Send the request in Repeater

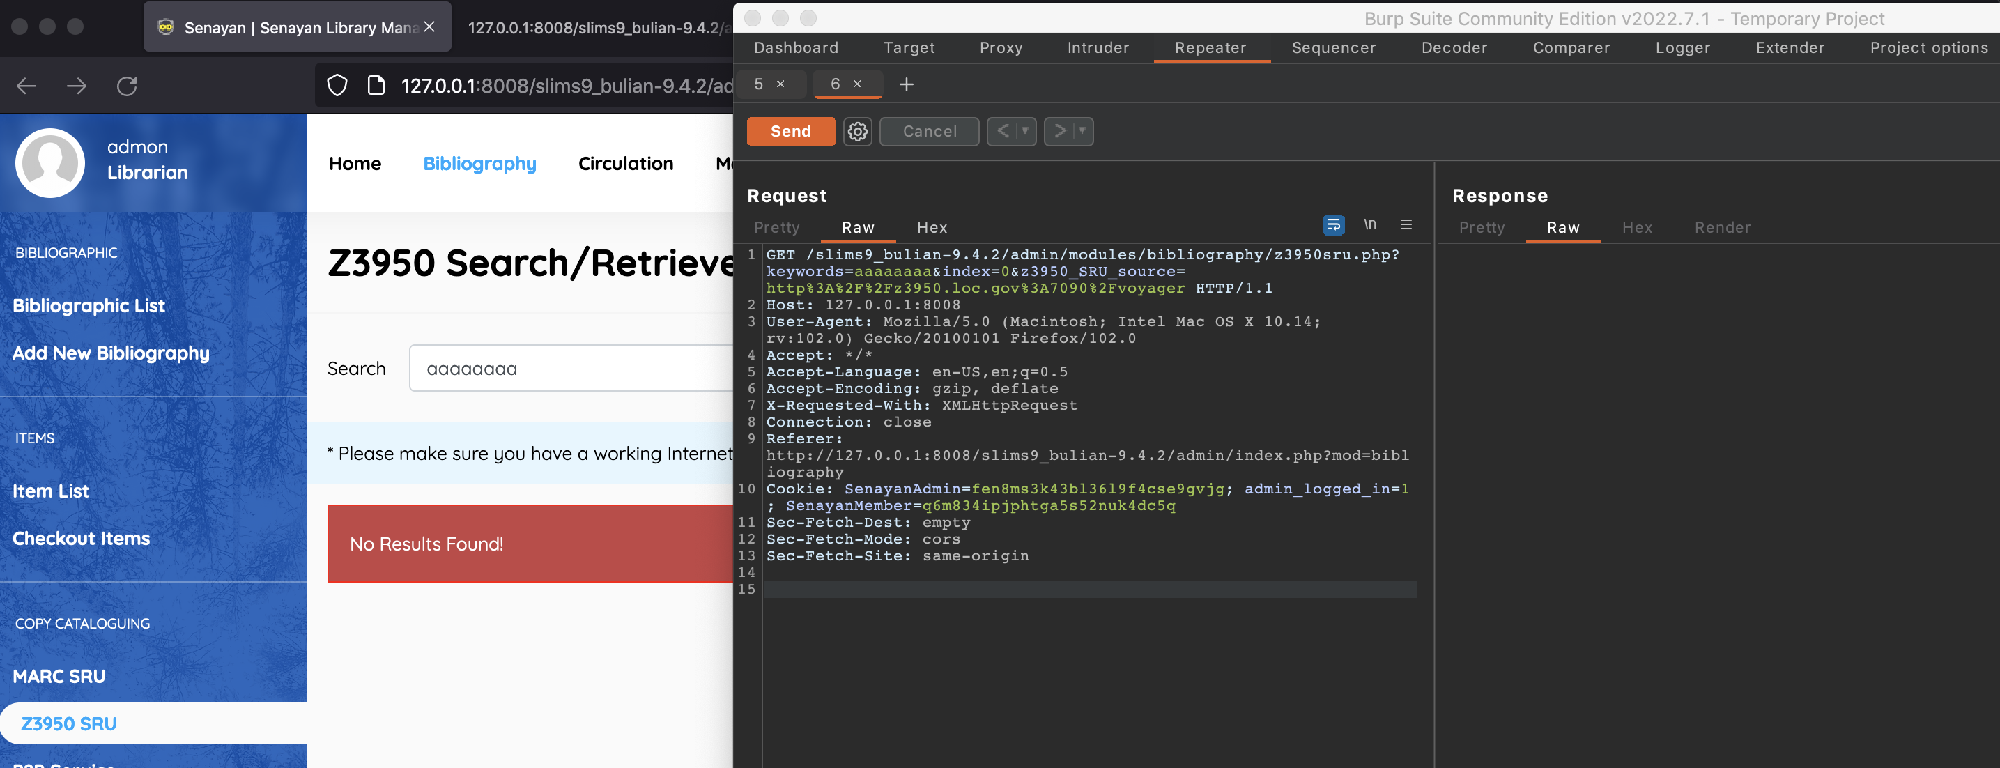[790, 131]
